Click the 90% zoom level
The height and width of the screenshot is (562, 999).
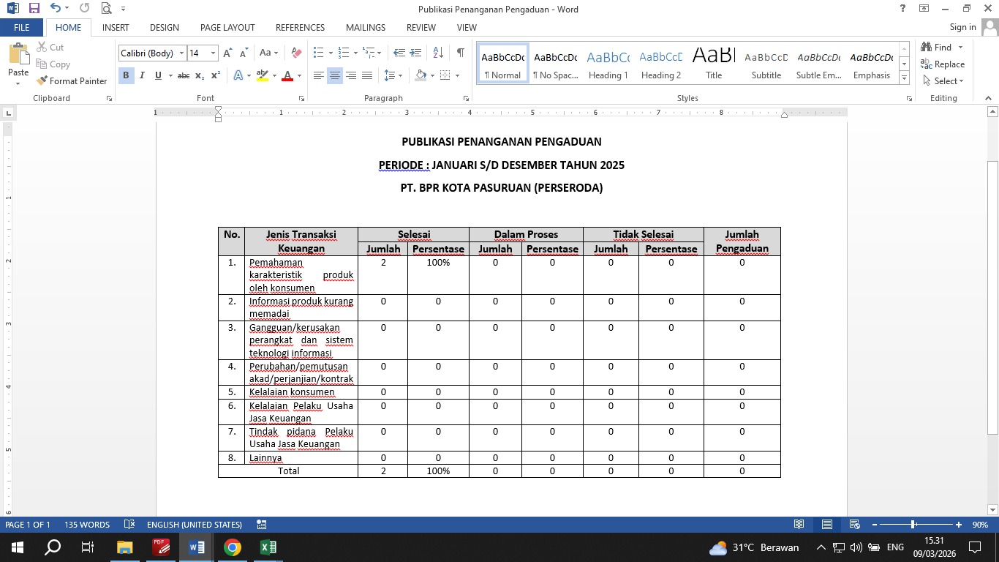980,525
